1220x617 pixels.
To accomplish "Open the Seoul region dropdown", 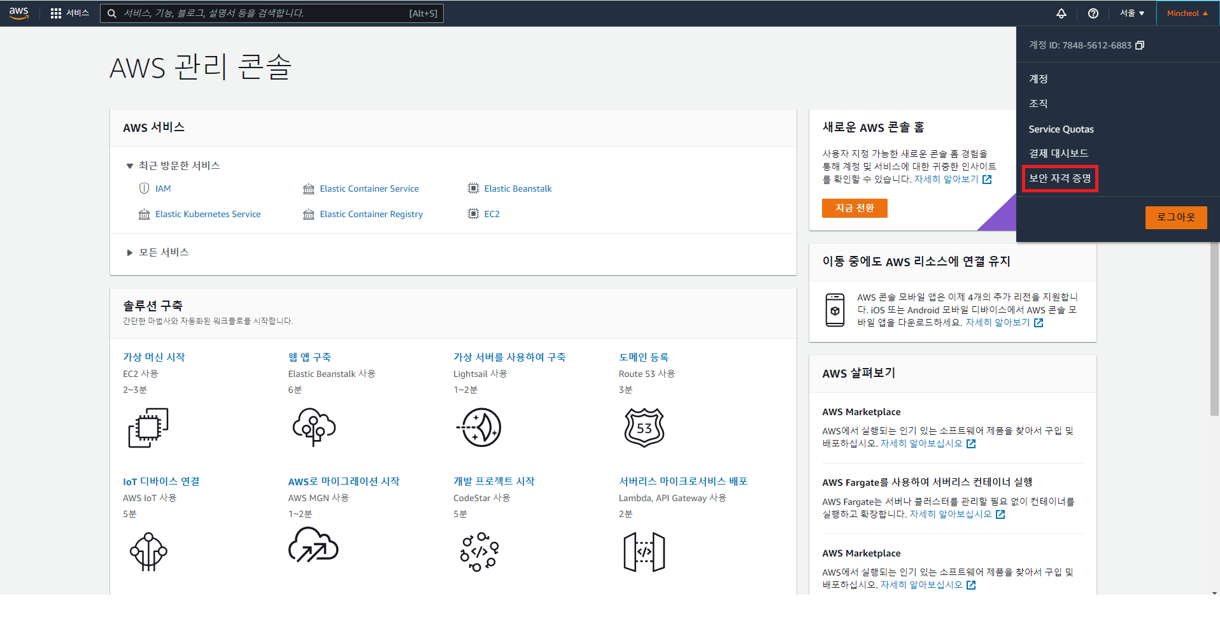I will click(x=1132, y=13).
